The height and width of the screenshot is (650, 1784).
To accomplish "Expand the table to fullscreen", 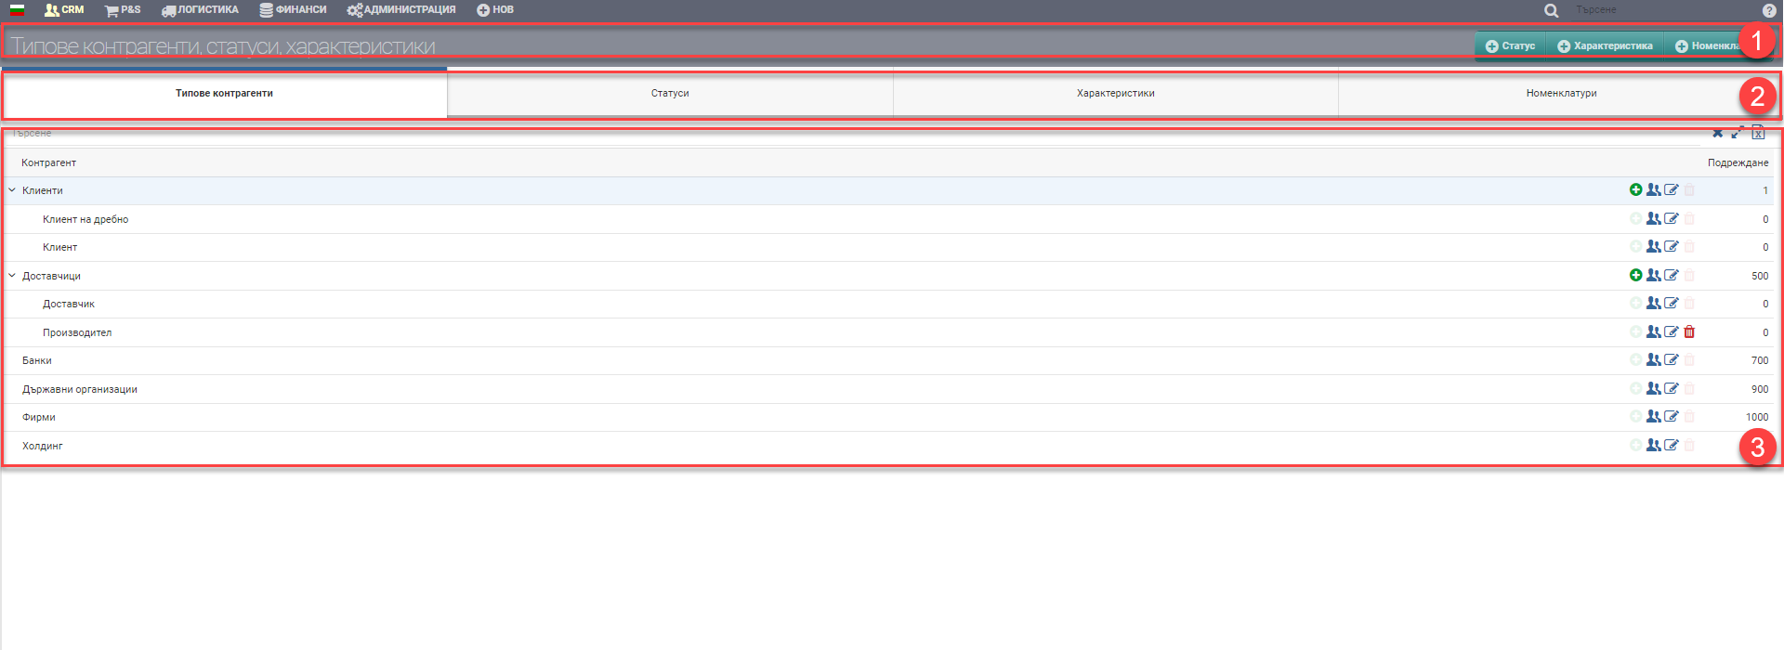I will [x=1737, y=133].
